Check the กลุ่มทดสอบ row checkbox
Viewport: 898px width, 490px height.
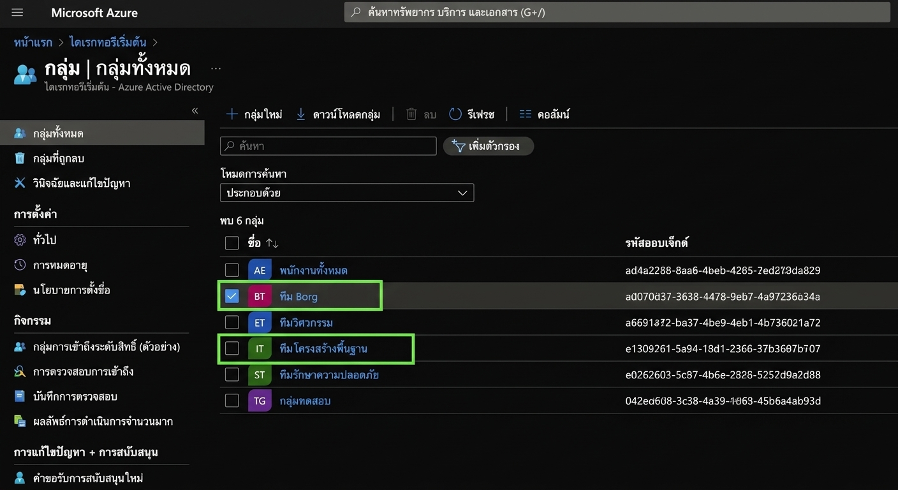coord(232,401)
